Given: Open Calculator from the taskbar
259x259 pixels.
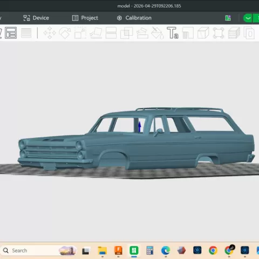Looking at the screenshot, I should coord(150,250).
